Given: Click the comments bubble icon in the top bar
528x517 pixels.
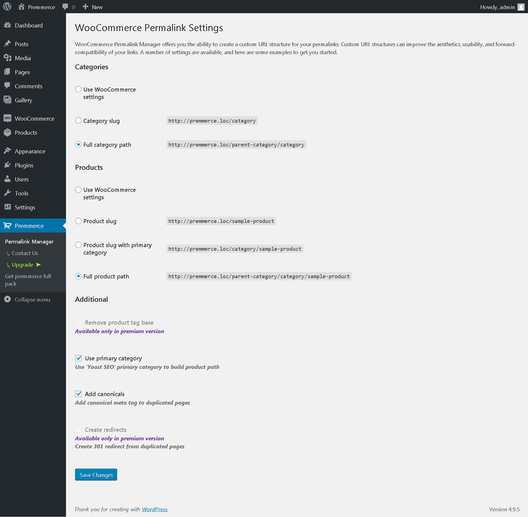Looking at the screenshot, I should click(x=65, y=7).
